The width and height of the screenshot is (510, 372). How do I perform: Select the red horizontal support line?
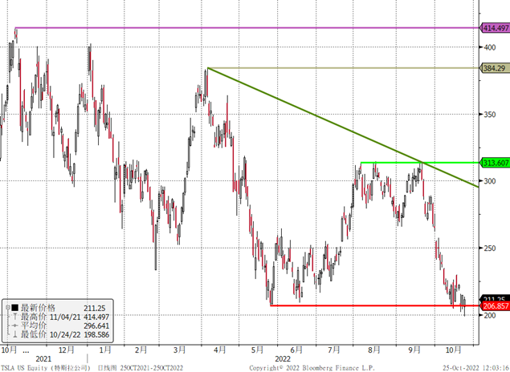click(361, 305)
